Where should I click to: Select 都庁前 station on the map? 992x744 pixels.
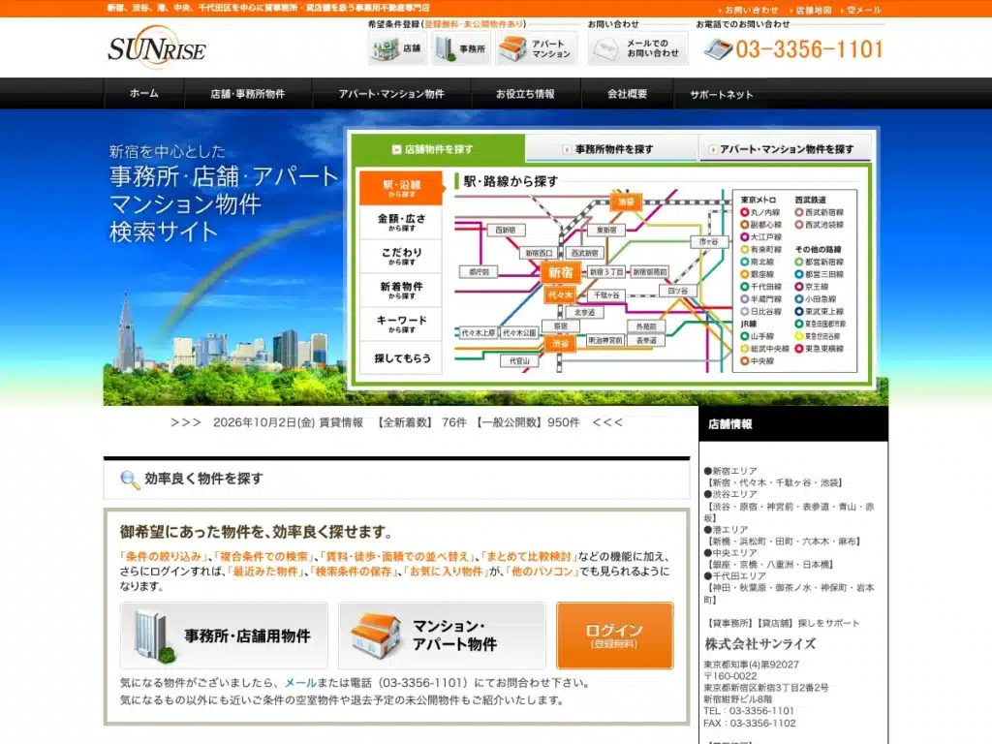click(x=479, y=272)
